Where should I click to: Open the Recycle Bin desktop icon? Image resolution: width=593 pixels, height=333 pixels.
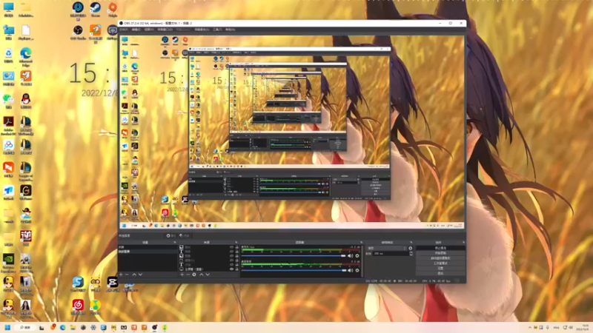click(x=8, y=55)
